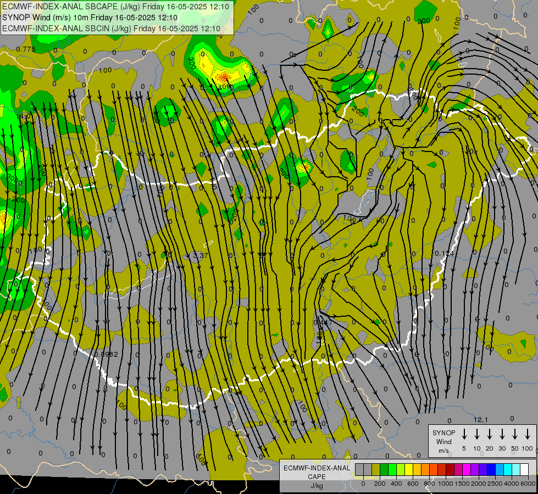538x494 pixels.
Task: Pick the dark green CAPE legend swatch
Action: [384, 469]
